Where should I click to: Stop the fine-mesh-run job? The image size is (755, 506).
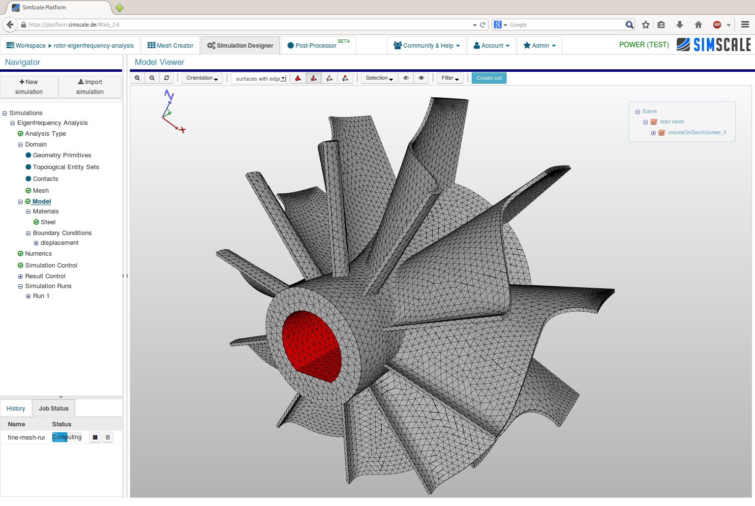95,437
